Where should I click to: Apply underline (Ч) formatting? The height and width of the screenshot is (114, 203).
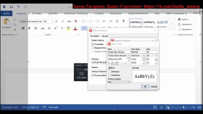pos(36,28)
